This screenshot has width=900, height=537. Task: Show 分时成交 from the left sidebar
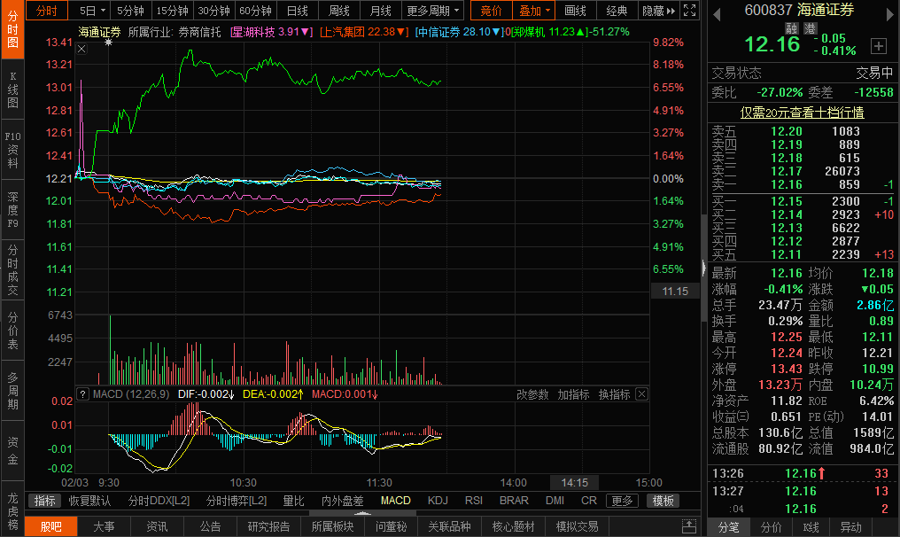(x=12, y=270)
